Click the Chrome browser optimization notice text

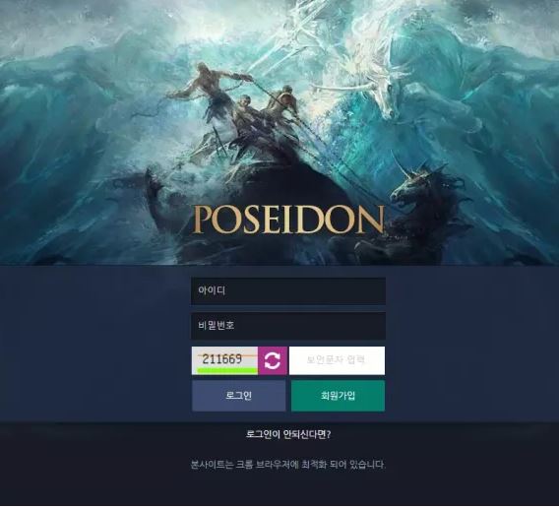click(288, 465)
